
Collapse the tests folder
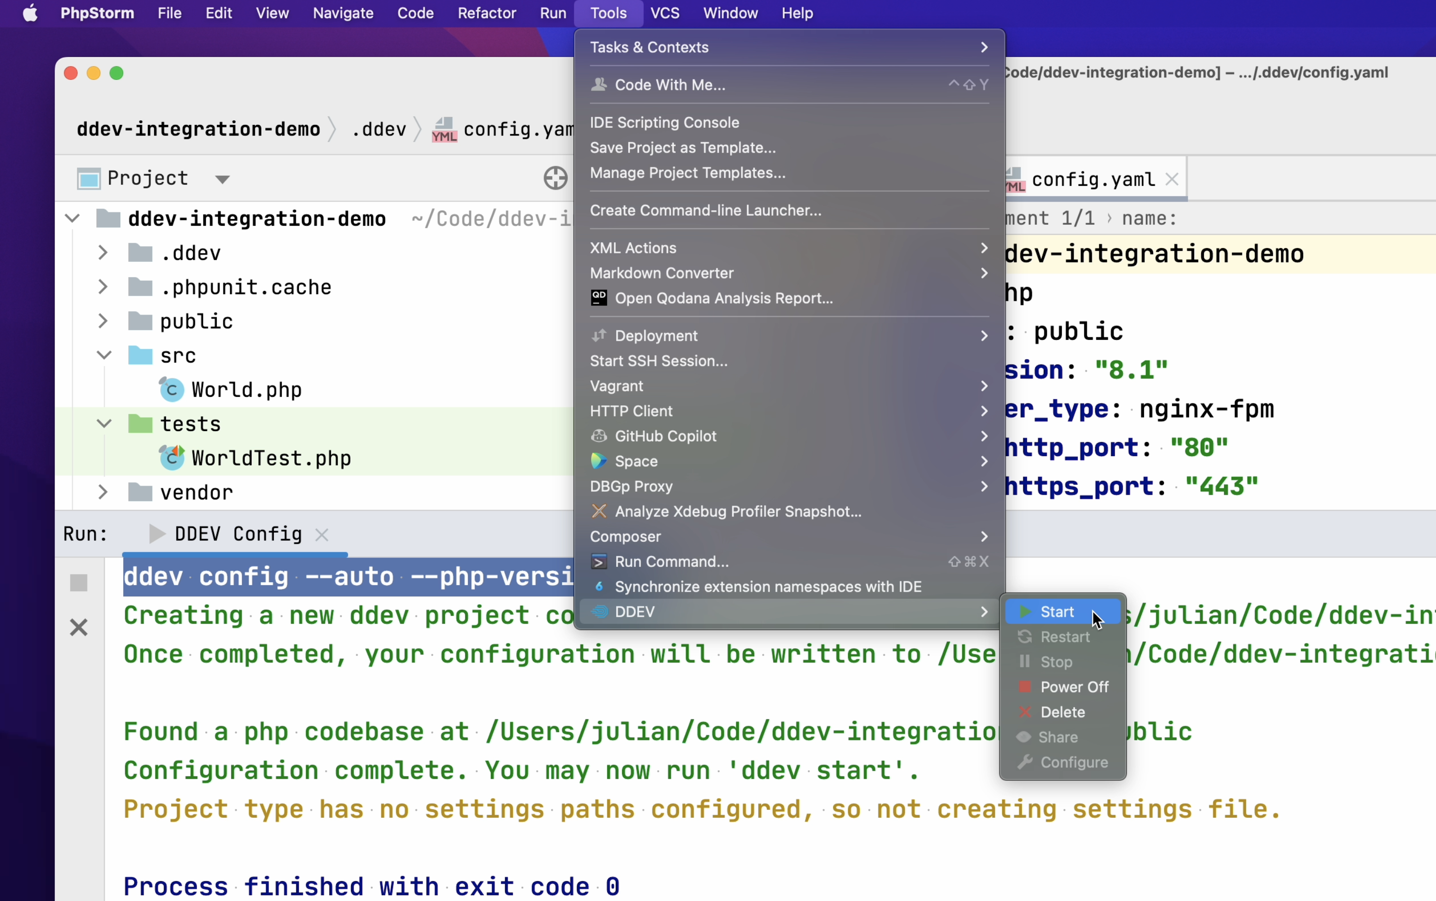click(104, 424)
